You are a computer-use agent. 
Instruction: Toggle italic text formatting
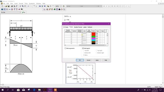coord(107,6)
